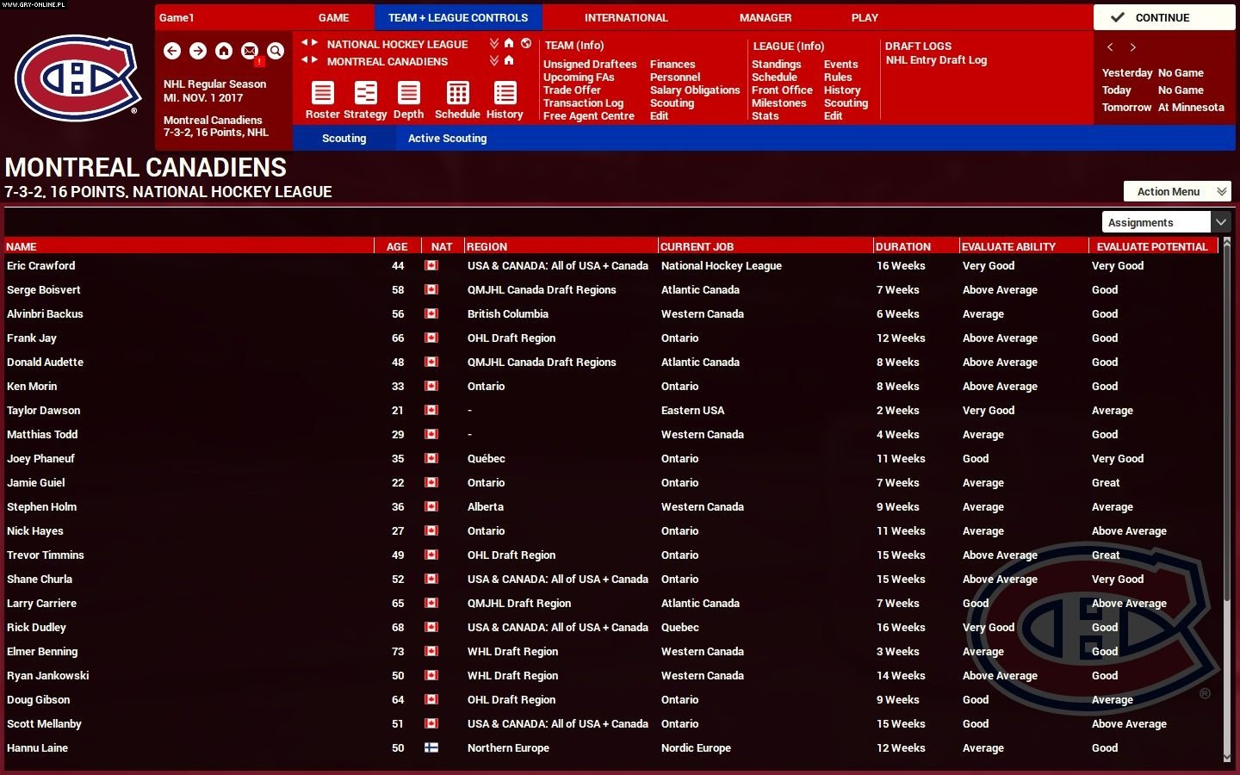Expand the Action Menu dropdown
The image size is (1240, 775).
(1176, 191)
